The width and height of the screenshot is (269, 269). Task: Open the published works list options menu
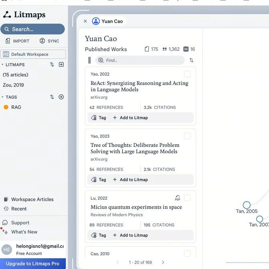point(89,60)
